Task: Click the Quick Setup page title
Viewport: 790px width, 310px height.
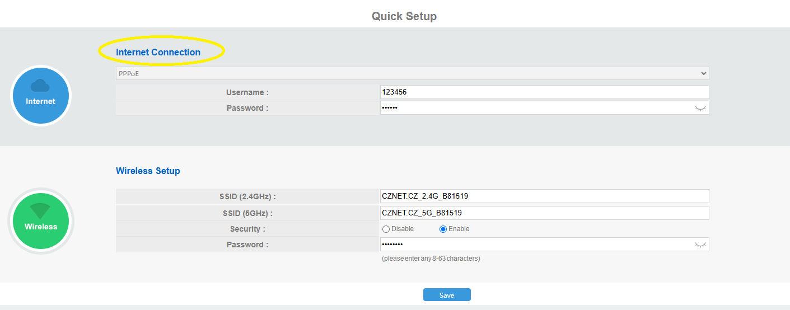Action: point(404,16)
